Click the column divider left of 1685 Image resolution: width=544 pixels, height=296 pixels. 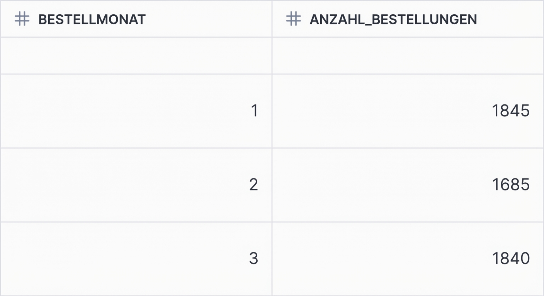tap(272, 185)
